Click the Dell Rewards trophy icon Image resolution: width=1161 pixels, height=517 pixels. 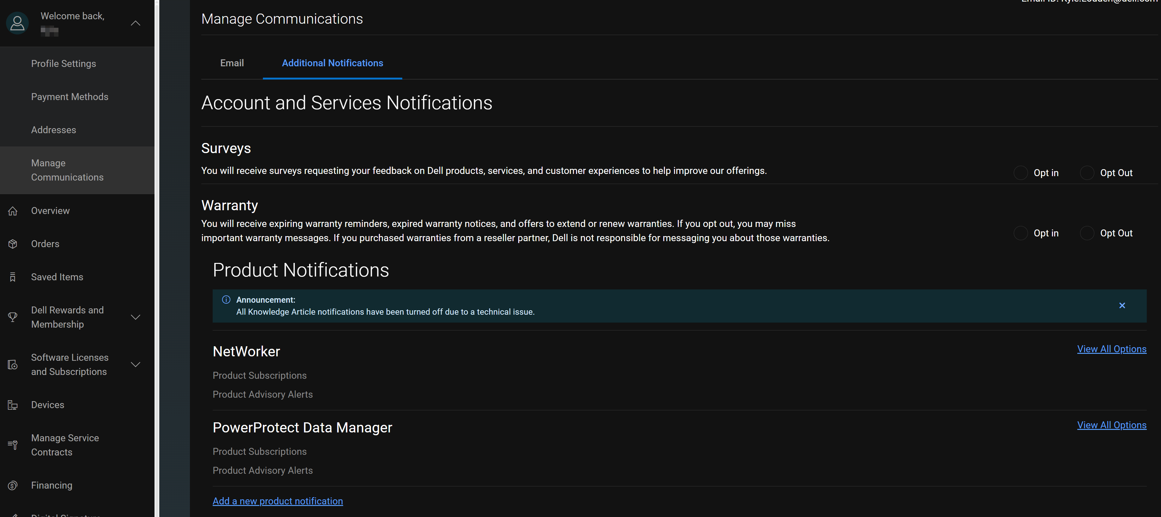[13, 317]
